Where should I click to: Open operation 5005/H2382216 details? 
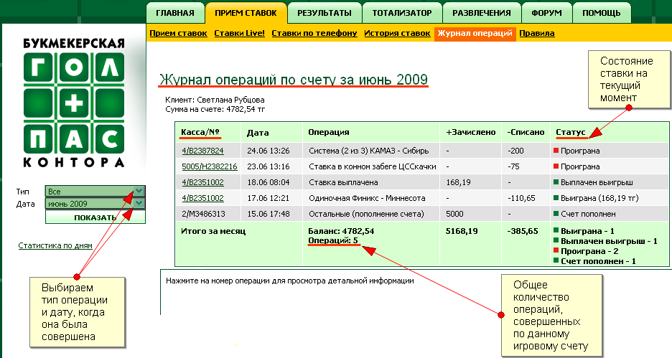pos(210,166)
